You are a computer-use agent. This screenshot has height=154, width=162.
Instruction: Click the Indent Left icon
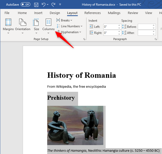click(91, 27)
